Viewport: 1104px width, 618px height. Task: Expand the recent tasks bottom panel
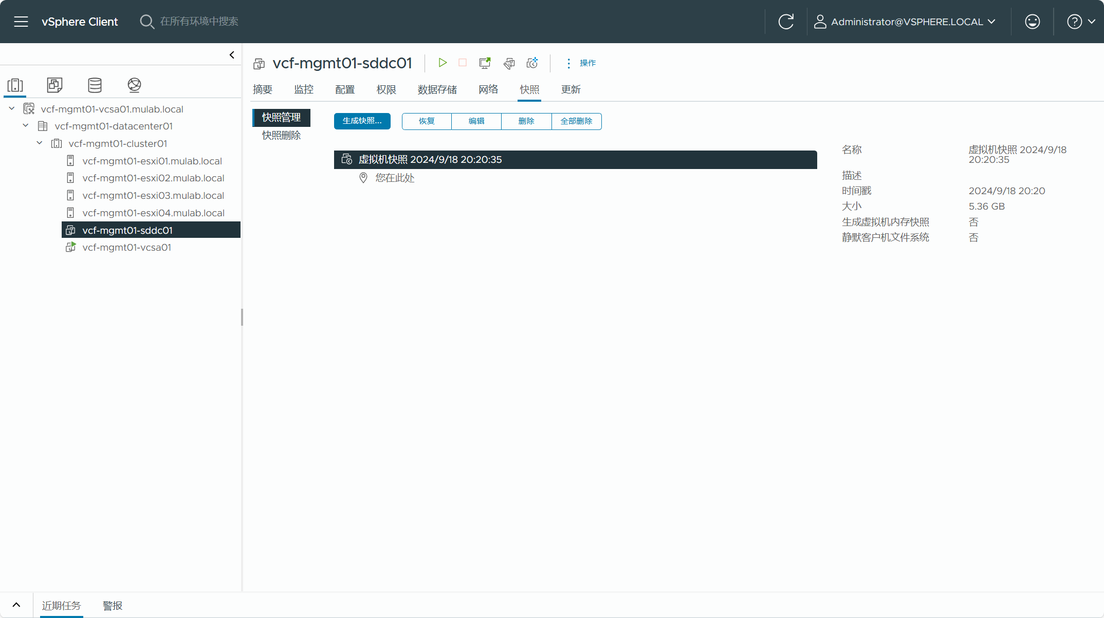coord(16,605)
